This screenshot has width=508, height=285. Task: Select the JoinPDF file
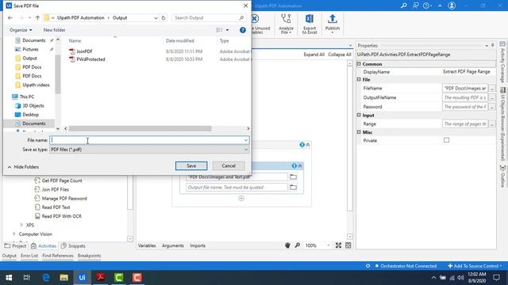[x=84, y=51]
